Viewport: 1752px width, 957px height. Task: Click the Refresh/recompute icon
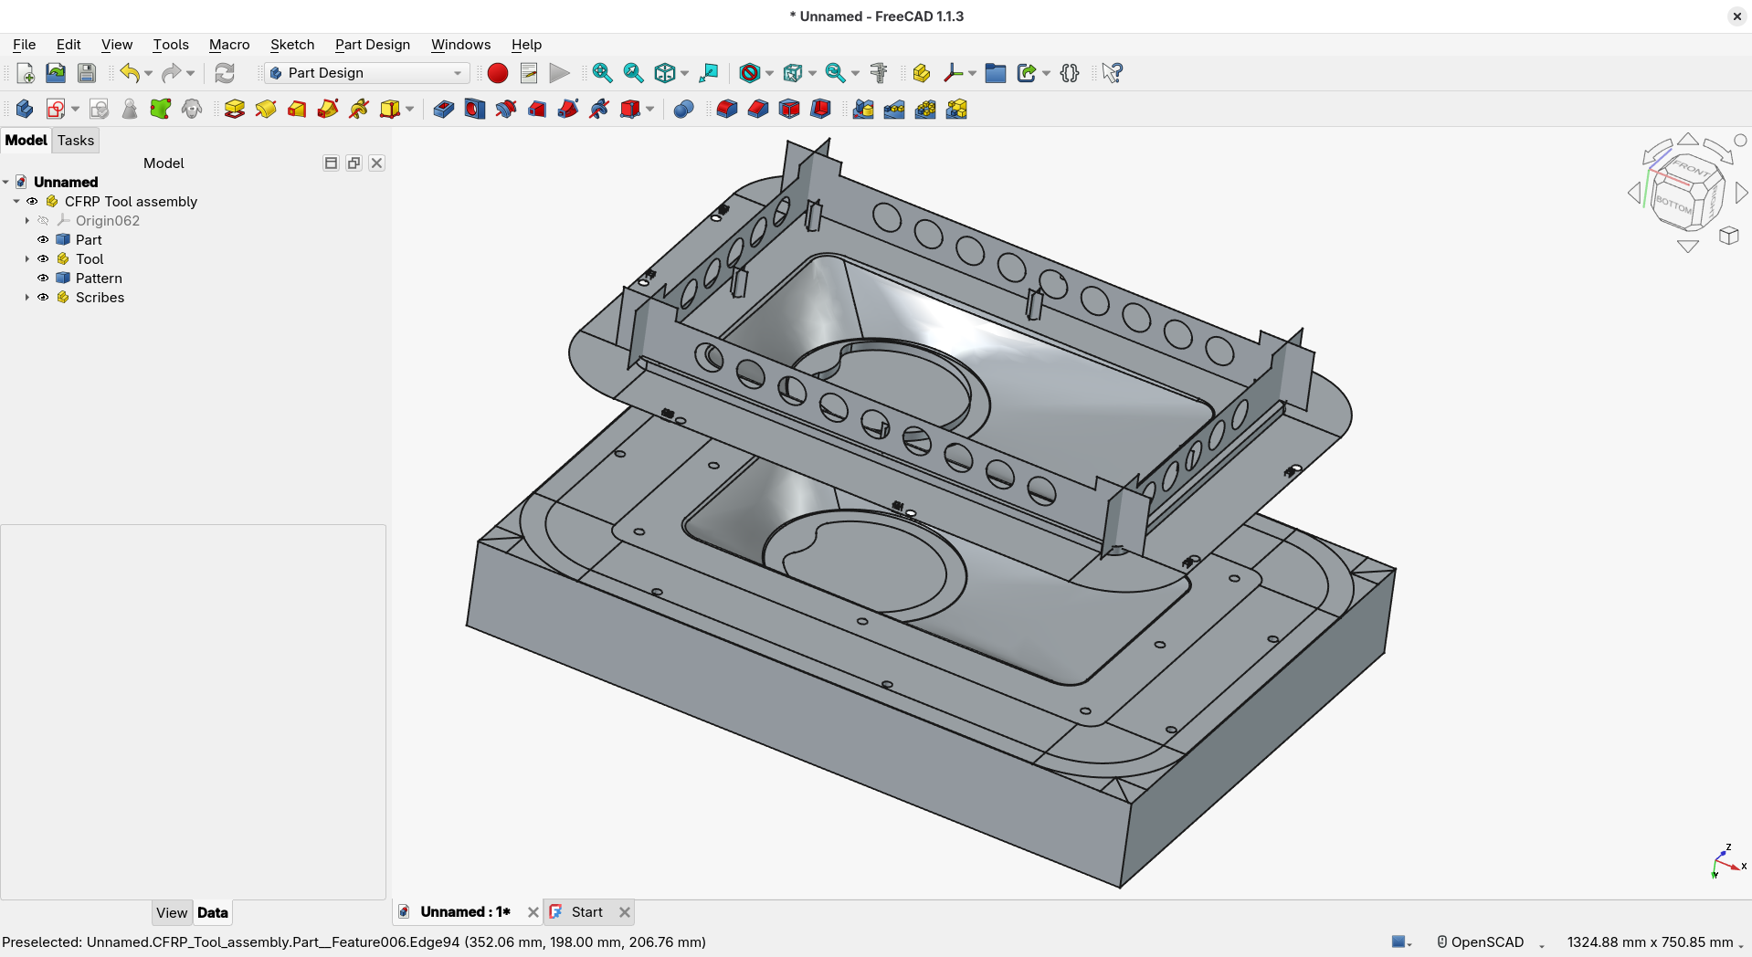(x=225, y=73)
